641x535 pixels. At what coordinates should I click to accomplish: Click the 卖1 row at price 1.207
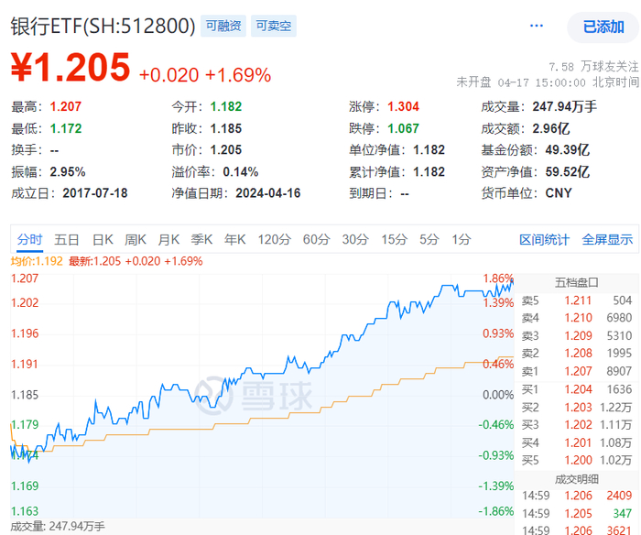(576, 371)
